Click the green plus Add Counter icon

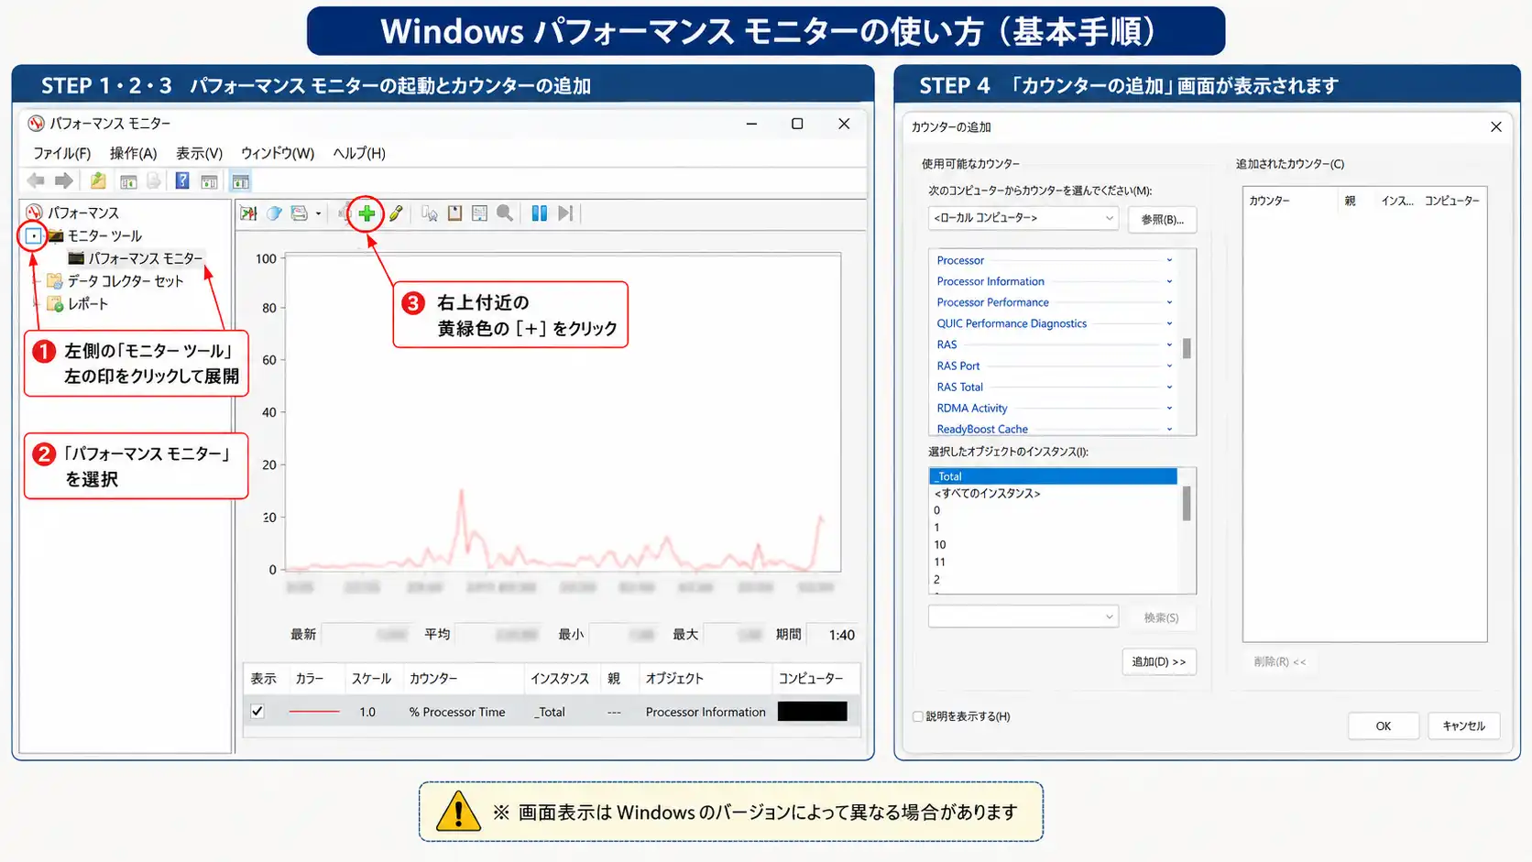[x=367, y=213]
